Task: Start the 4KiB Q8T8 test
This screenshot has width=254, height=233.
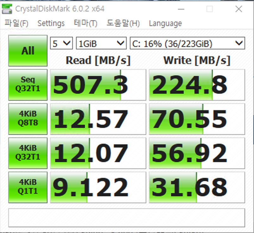Action: 28,119
